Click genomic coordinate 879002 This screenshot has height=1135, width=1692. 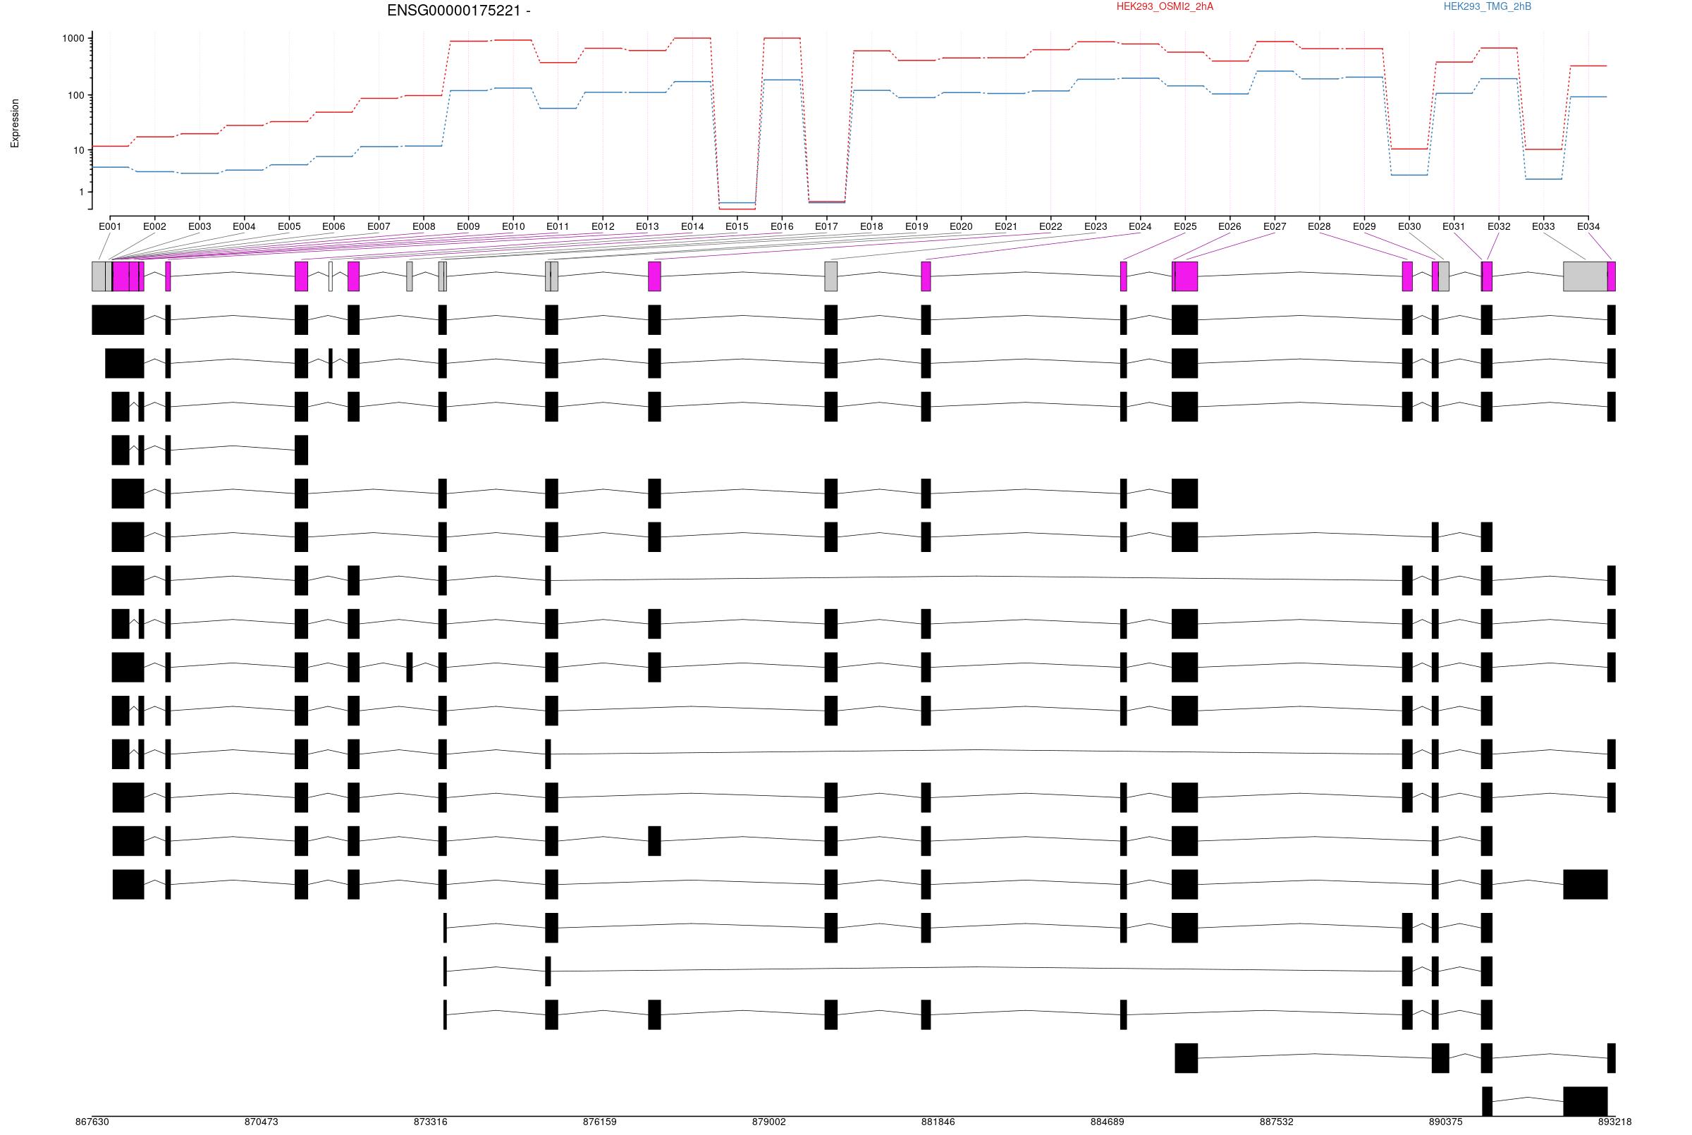pos(768,1122)
